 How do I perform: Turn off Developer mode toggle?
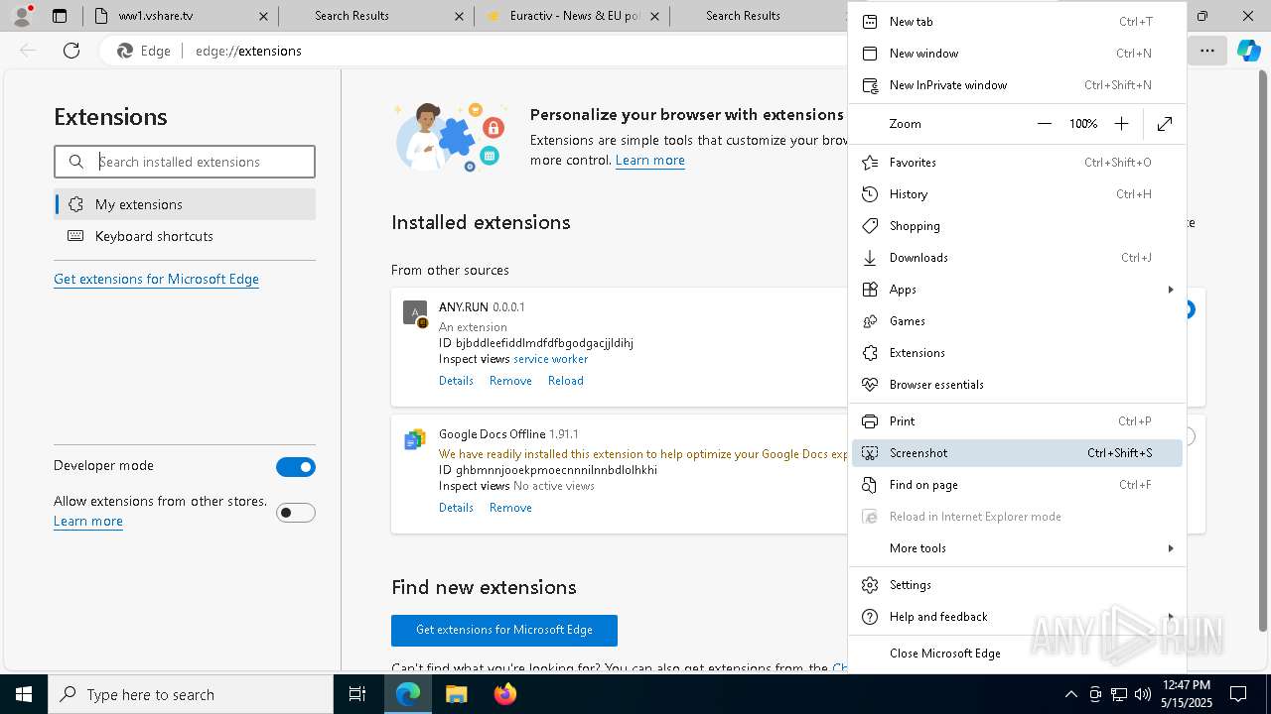pyautogui.click(x=296, y=467)
